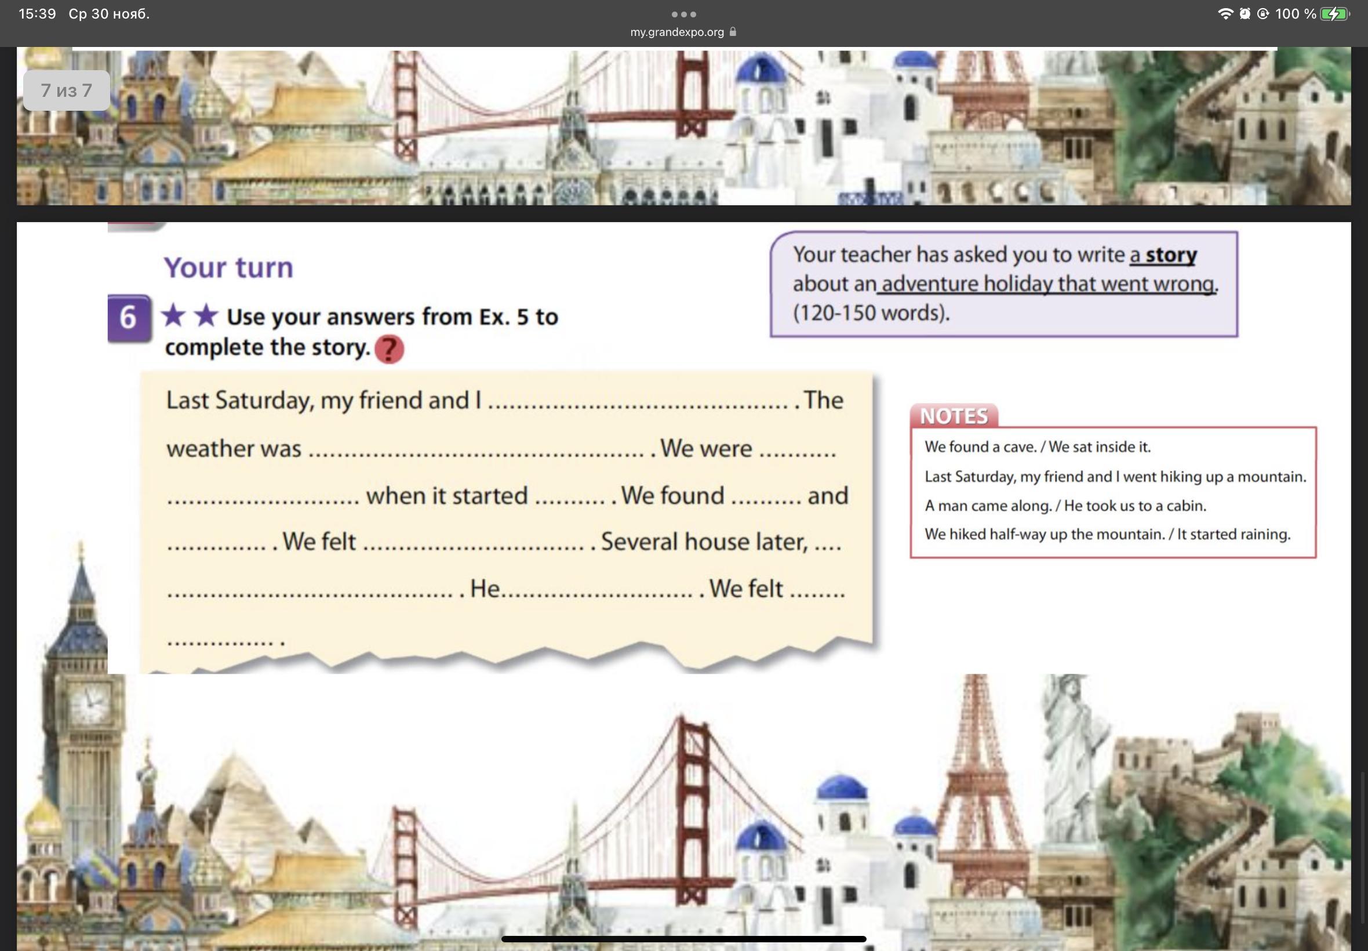Tap blank after 'weather was'
Screen dimensions: 1368x951
pos(476,455)
